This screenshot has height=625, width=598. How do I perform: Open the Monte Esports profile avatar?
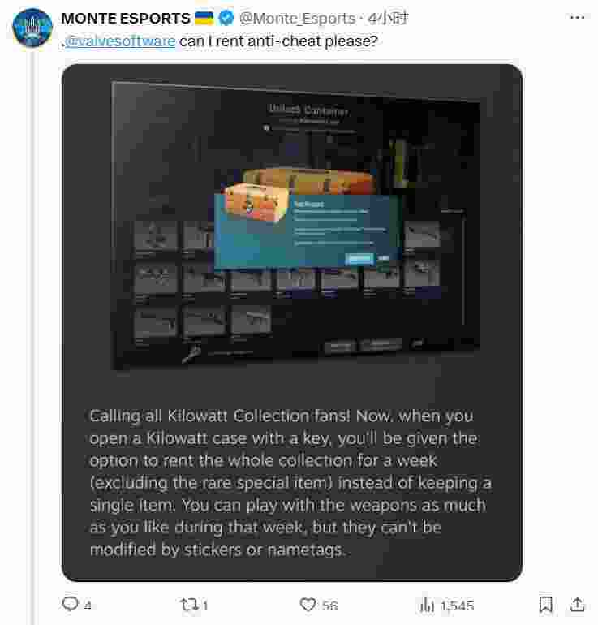click(x=32, y=28)
